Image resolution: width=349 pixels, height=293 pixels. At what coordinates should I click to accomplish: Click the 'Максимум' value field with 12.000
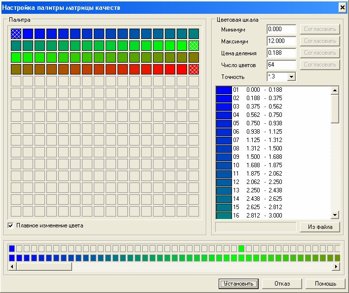(x=281, y=41)
